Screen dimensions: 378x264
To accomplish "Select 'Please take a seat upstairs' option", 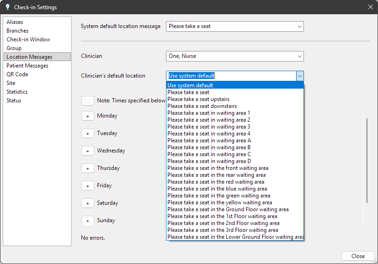I will pyautogui.click(x=198, y=99).
